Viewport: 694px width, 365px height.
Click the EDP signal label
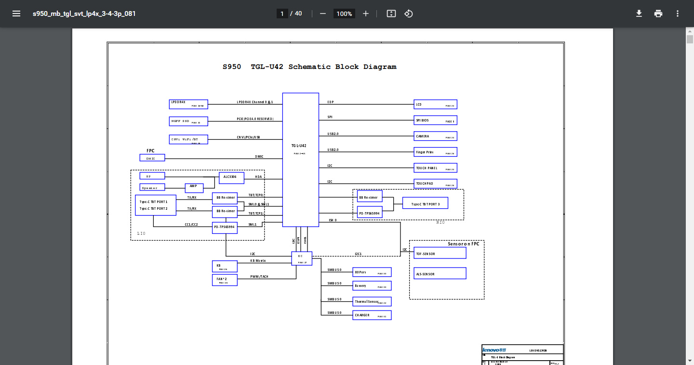click(331, 102)
